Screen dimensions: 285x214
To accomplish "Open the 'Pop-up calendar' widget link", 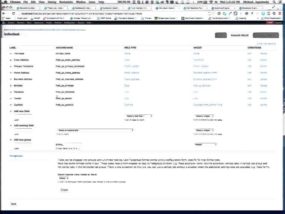I will pos(202,86).
